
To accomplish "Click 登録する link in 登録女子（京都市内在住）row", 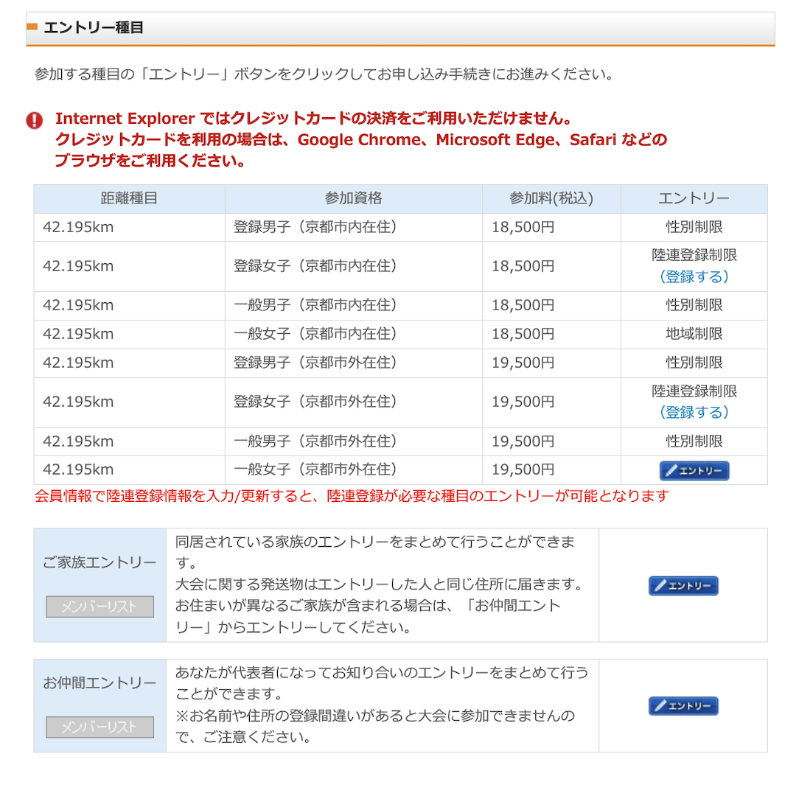I will pyautogui.click(x=694, y=276).
